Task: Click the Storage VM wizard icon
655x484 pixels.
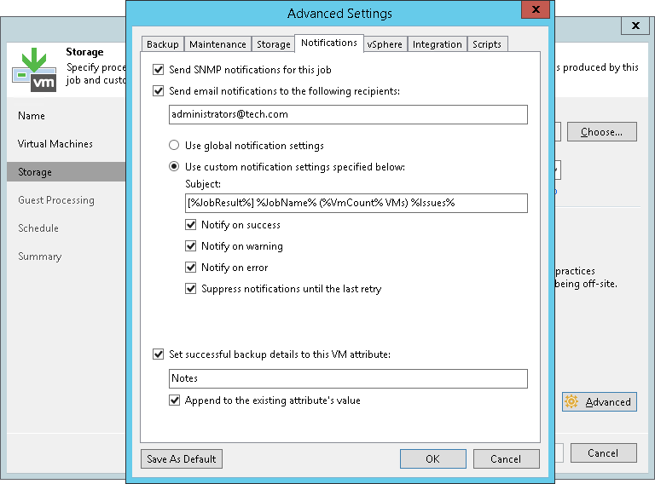Action: tap(34, 69)
